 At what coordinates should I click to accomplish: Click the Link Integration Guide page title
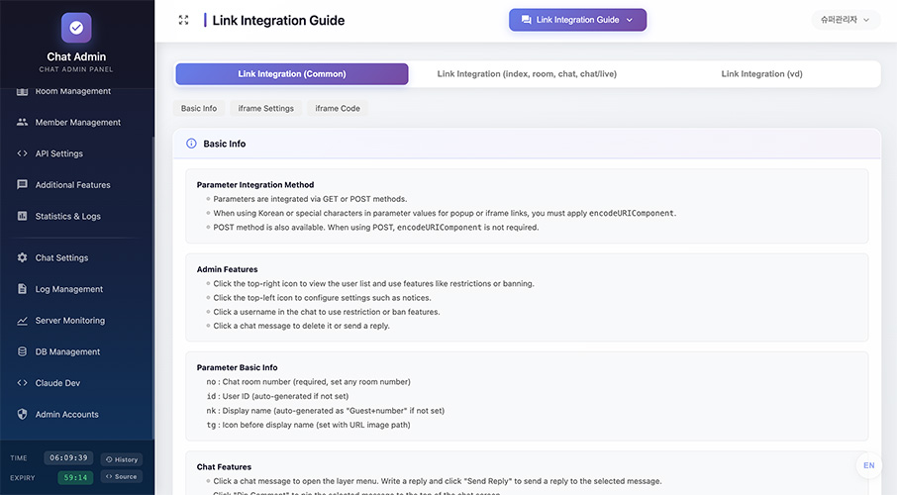pos(278,21)
